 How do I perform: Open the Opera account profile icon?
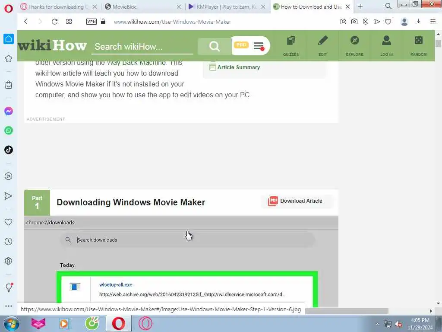[404, 22]
